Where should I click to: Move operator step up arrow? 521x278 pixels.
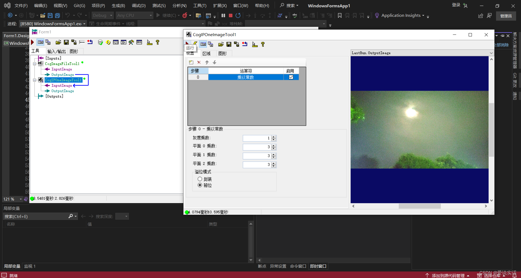tap(207, 62)
